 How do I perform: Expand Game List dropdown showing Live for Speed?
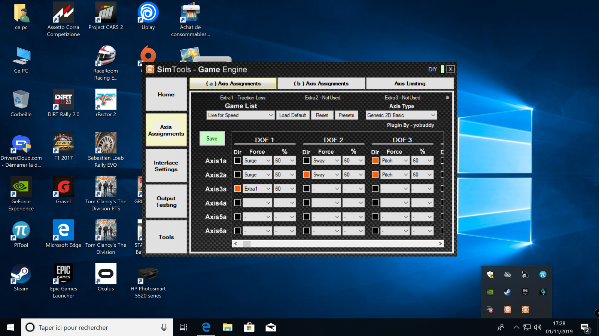tap(240, 115)
